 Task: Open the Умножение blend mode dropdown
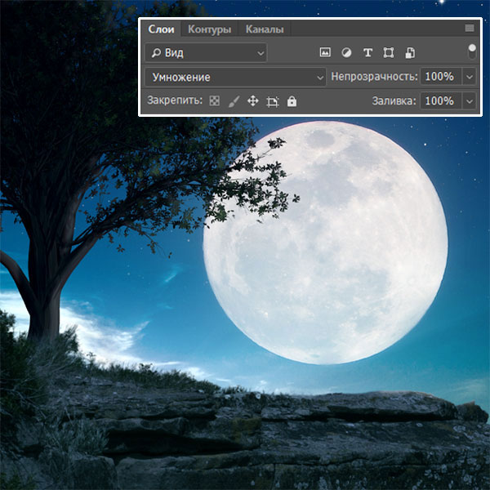coord(236,78)
